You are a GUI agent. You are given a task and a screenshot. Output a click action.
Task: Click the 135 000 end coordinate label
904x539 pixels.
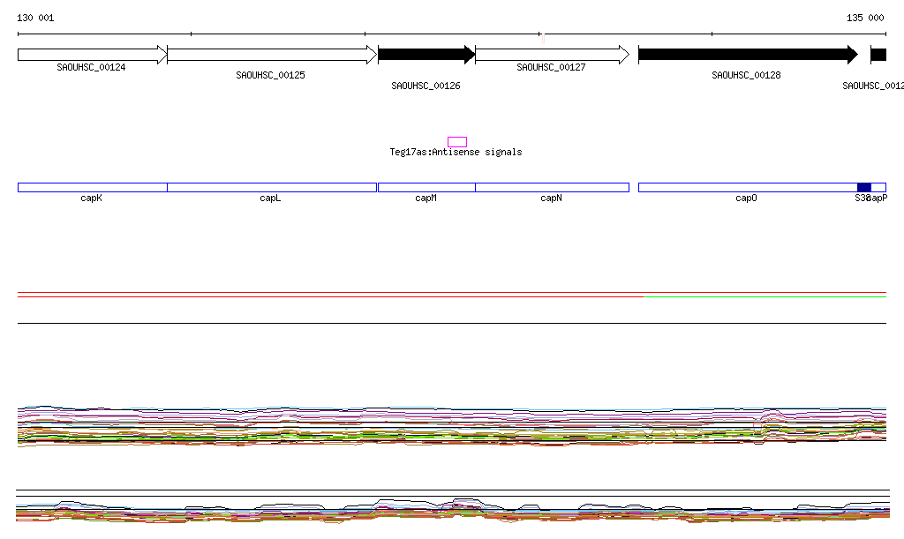865,18
